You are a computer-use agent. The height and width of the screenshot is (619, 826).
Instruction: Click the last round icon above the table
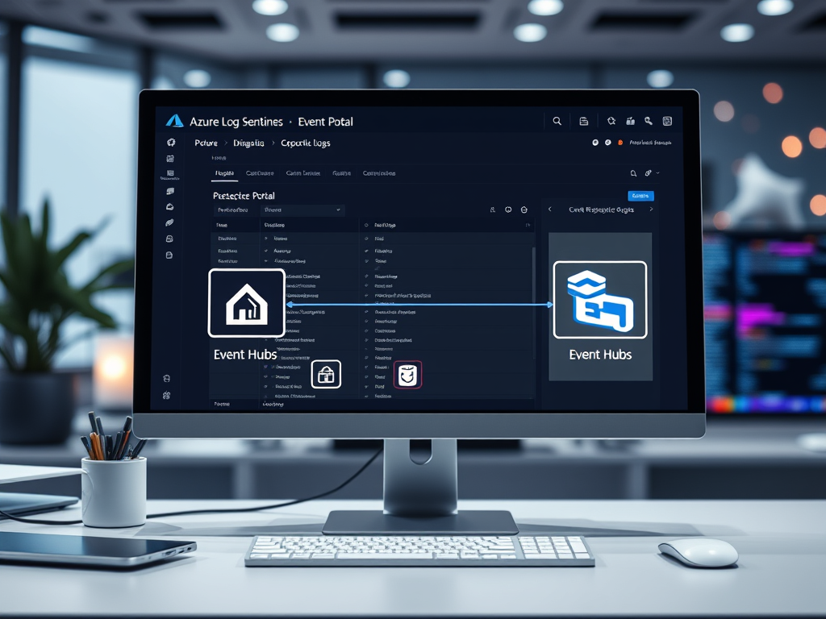[x=524, y=210]
